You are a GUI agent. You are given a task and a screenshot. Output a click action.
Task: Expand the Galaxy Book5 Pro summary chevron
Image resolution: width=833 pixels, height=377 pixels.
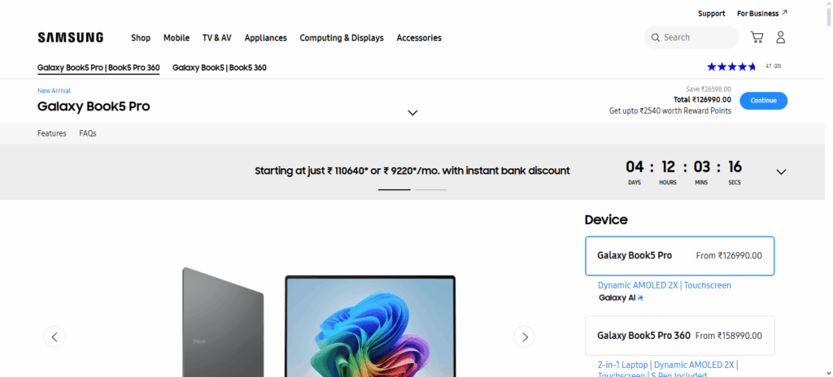(x=412, y=113)
